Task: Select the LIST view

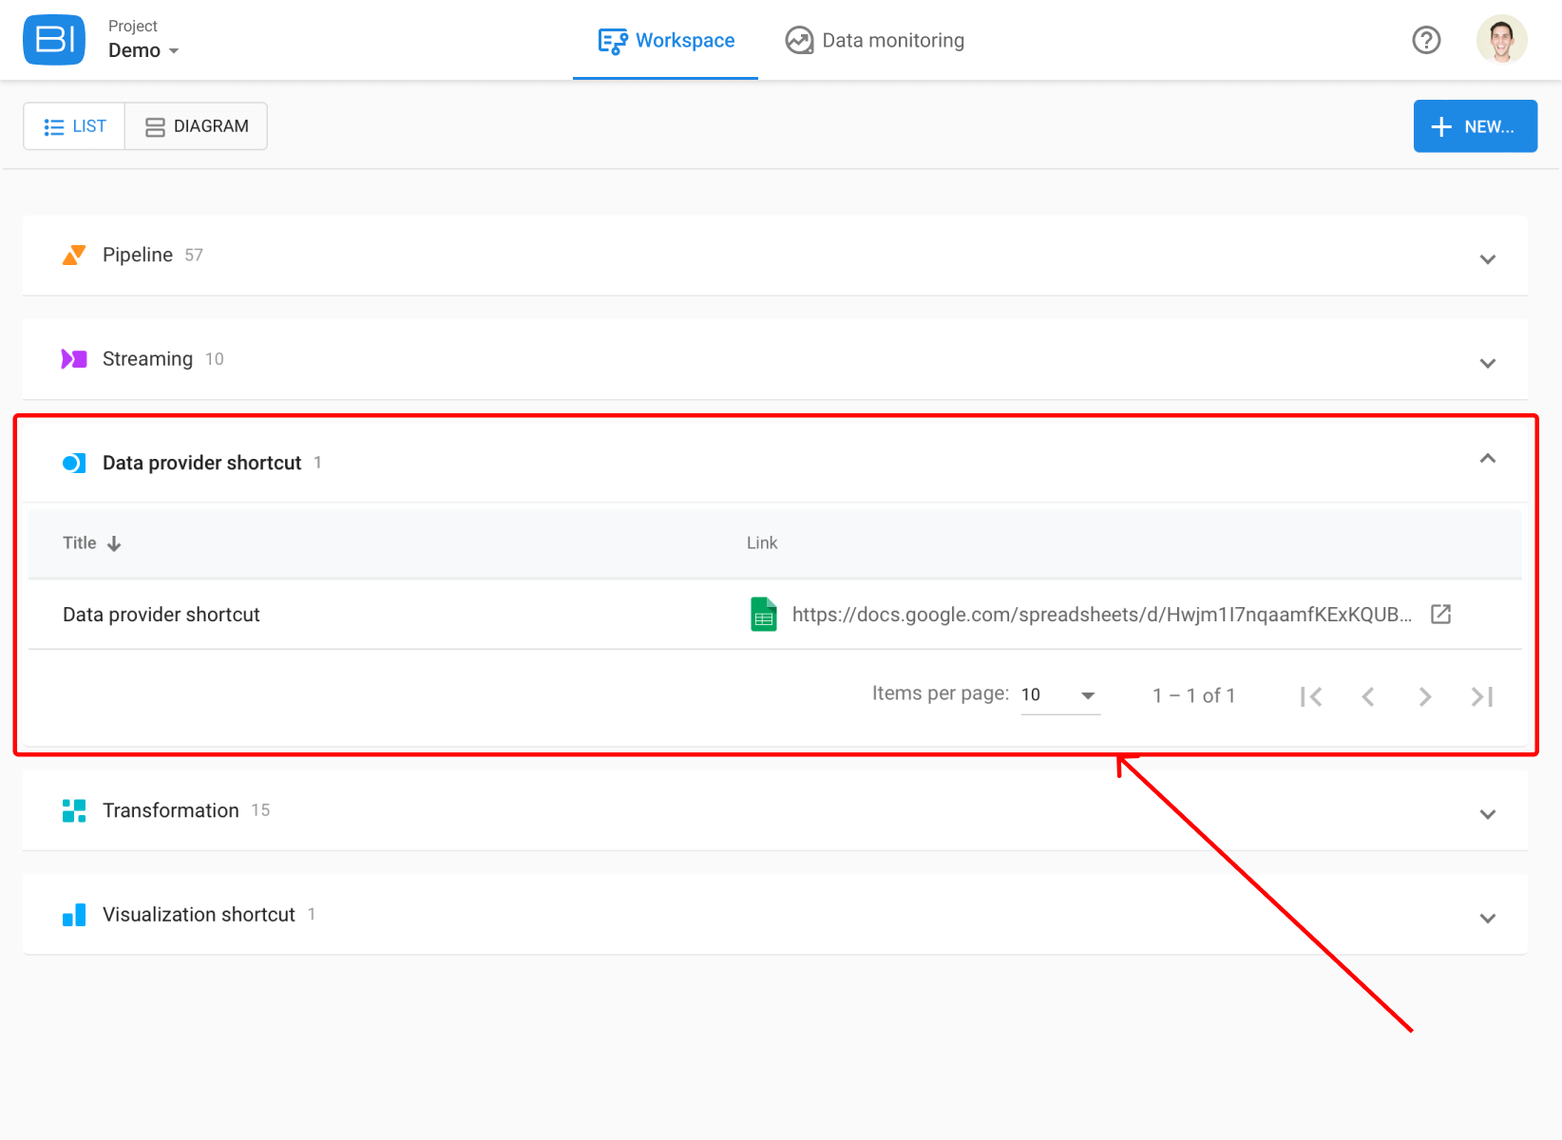Action: (74, 126)
